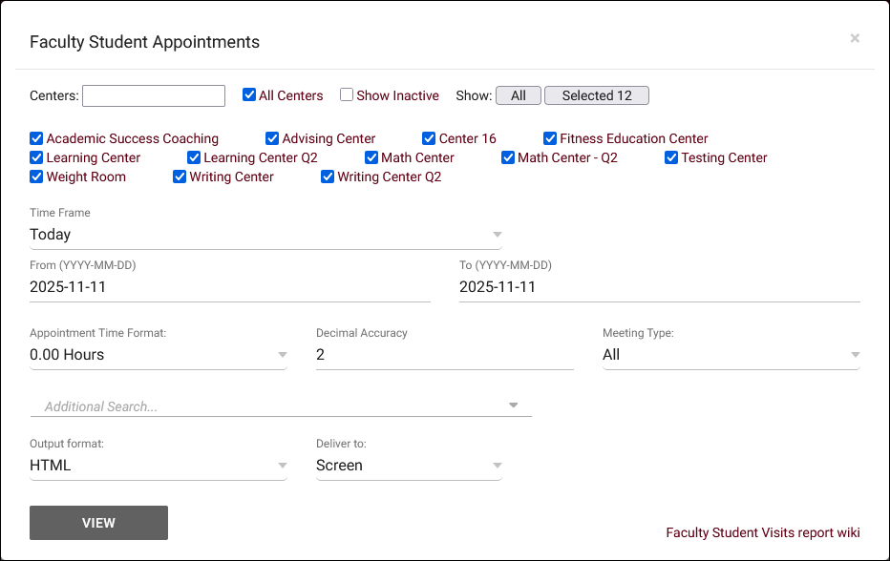
Task: Open the Meeting Type dropdown
Action: coord(731,355)
